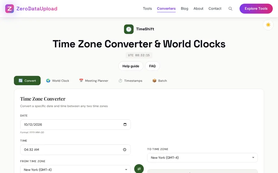Swap time zones with the round arrows button
Image resolution: width=278 pixels, height=173 pixels.
[139, 169]
